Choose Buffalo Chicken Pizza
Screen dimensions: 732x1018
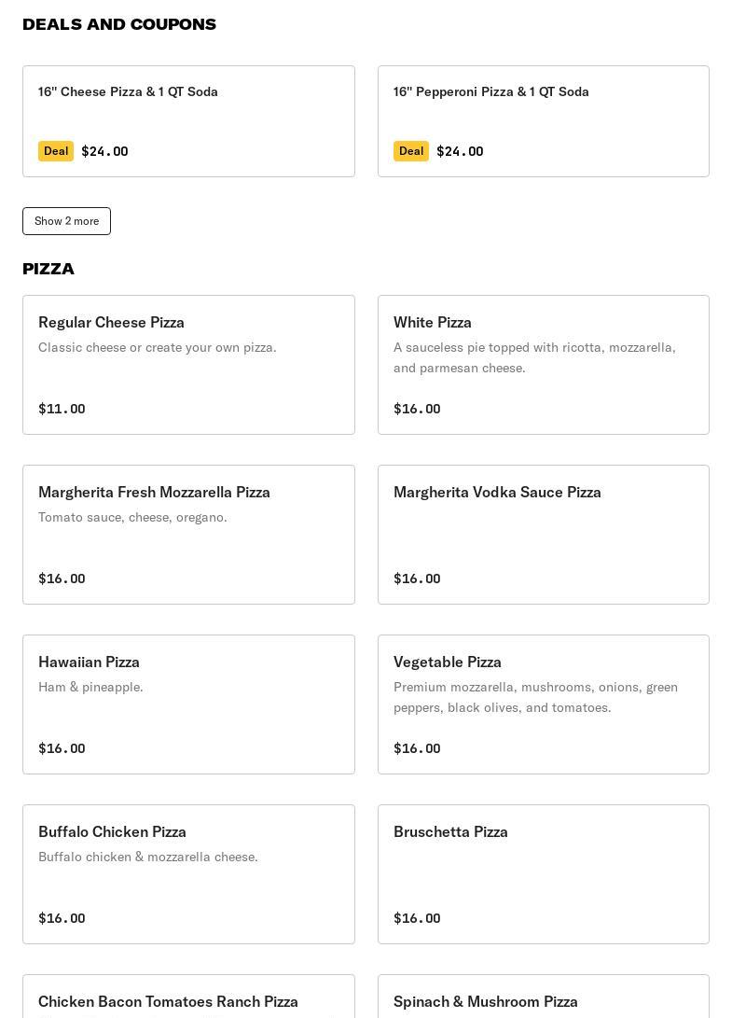pos(188,873)
